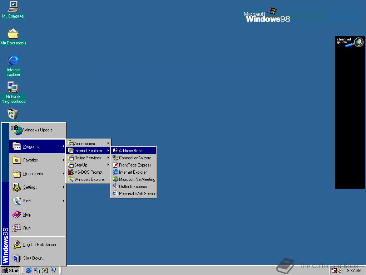Click the volume speaker tray icon

pos(340,271)
